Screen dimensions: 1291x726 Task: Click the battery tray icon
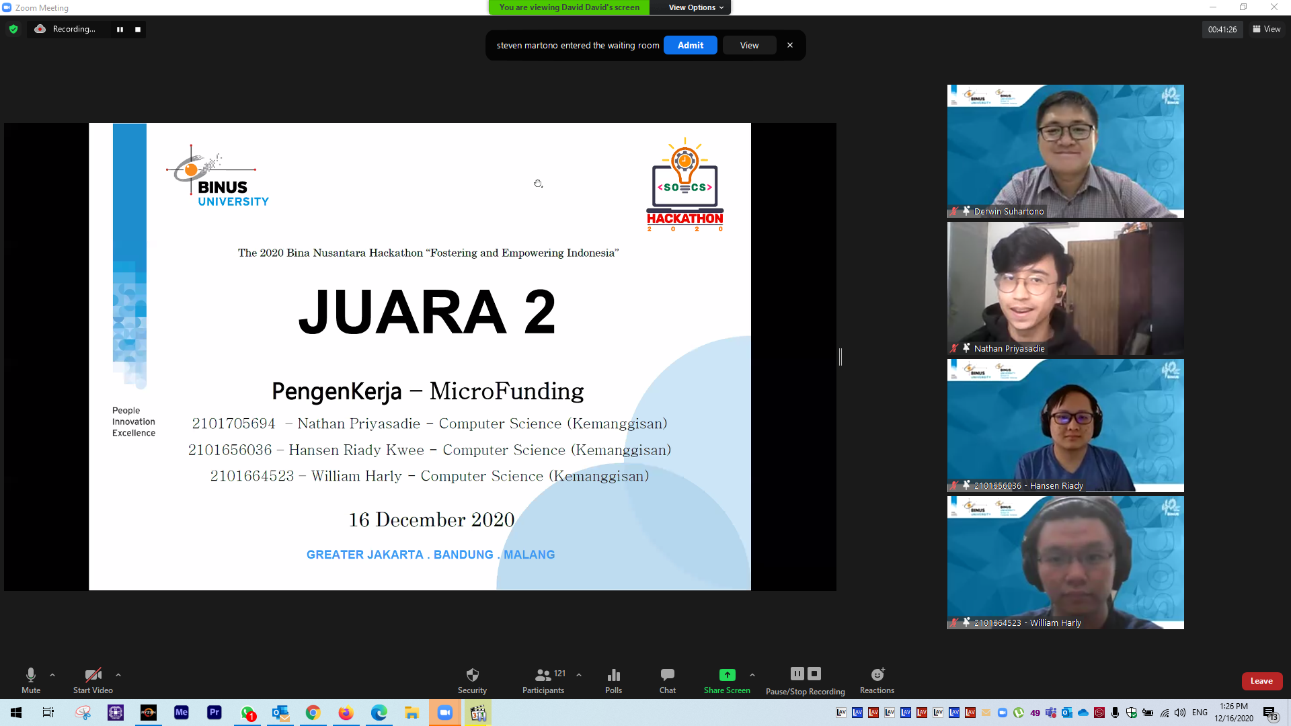(x=1148, y=713)
